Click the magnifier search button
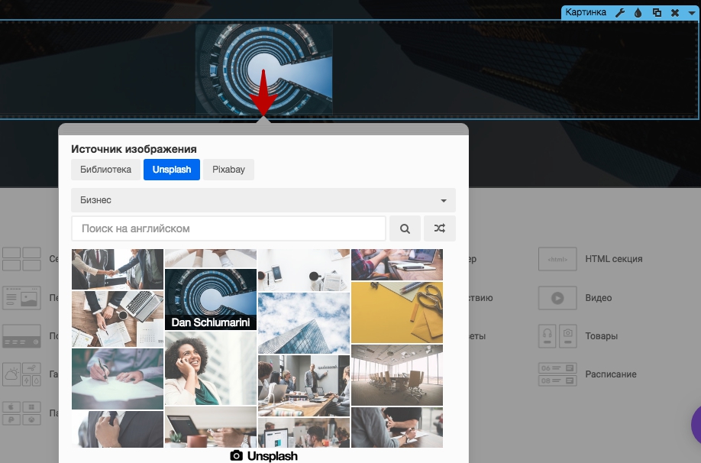 405,228
